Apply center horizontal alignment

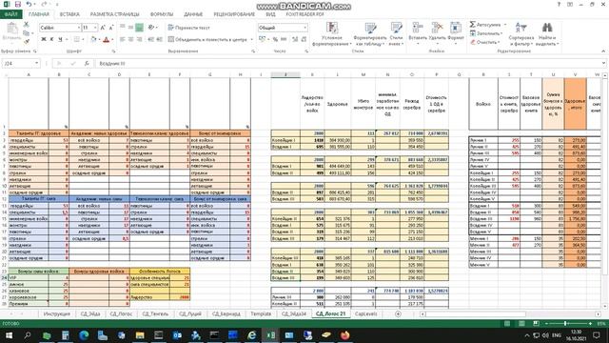click(x=131, y=39)
